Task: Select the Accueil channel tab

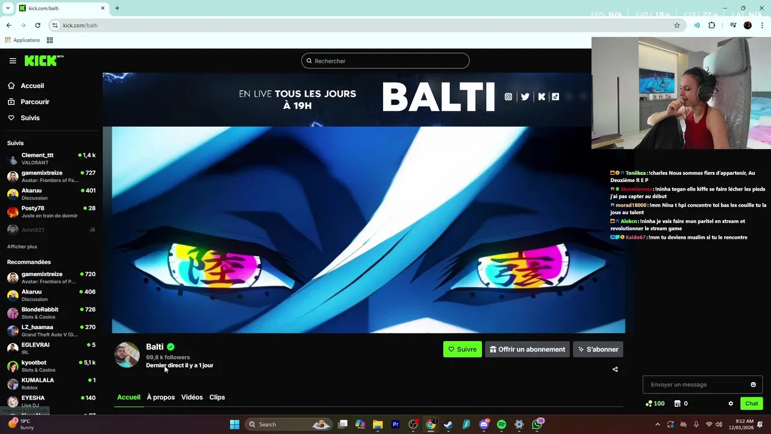Action: click(129, 397)
